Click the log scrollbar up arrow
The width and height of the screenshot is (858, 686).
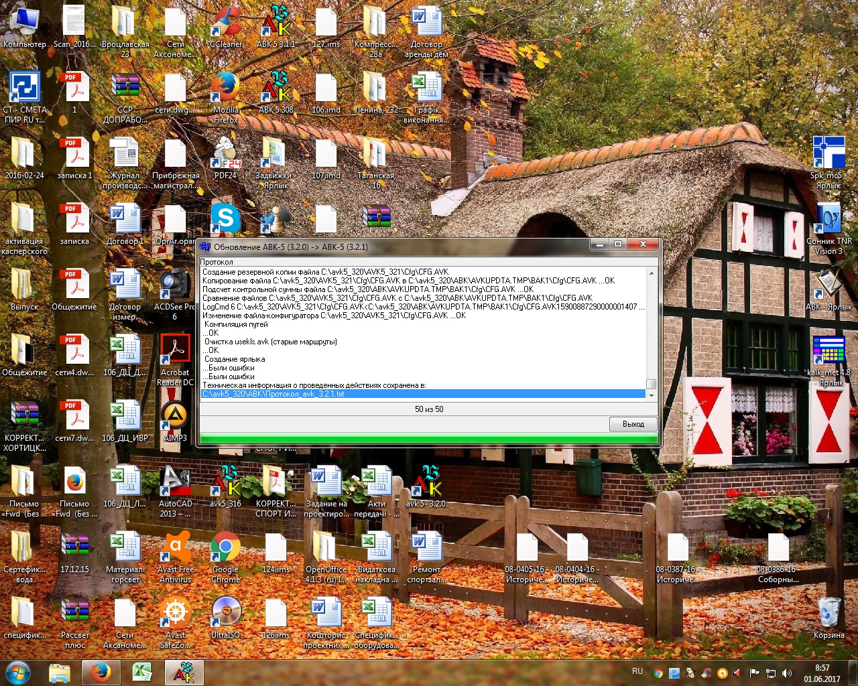(x=651, y=273)
